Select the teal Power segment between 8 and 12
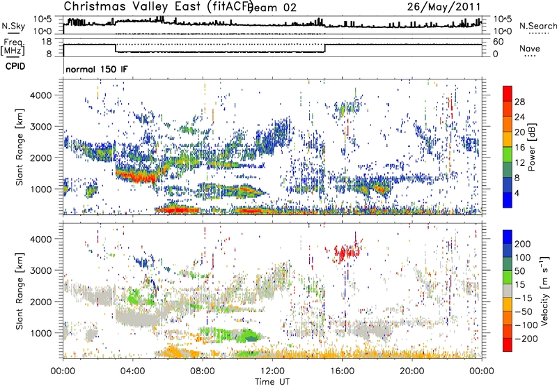This screenshot has height=386, width=557. 508,170
